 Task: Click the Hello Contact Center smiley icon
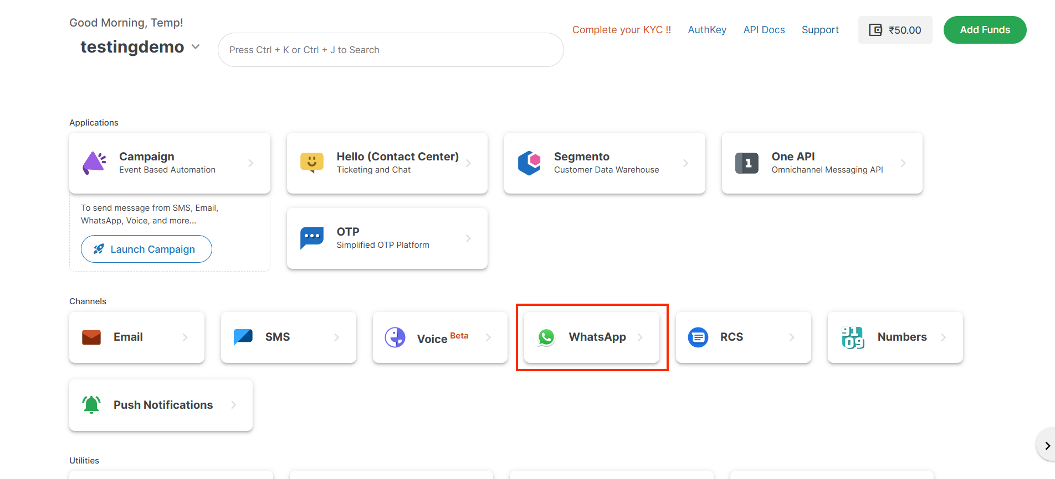pos(311,163)
